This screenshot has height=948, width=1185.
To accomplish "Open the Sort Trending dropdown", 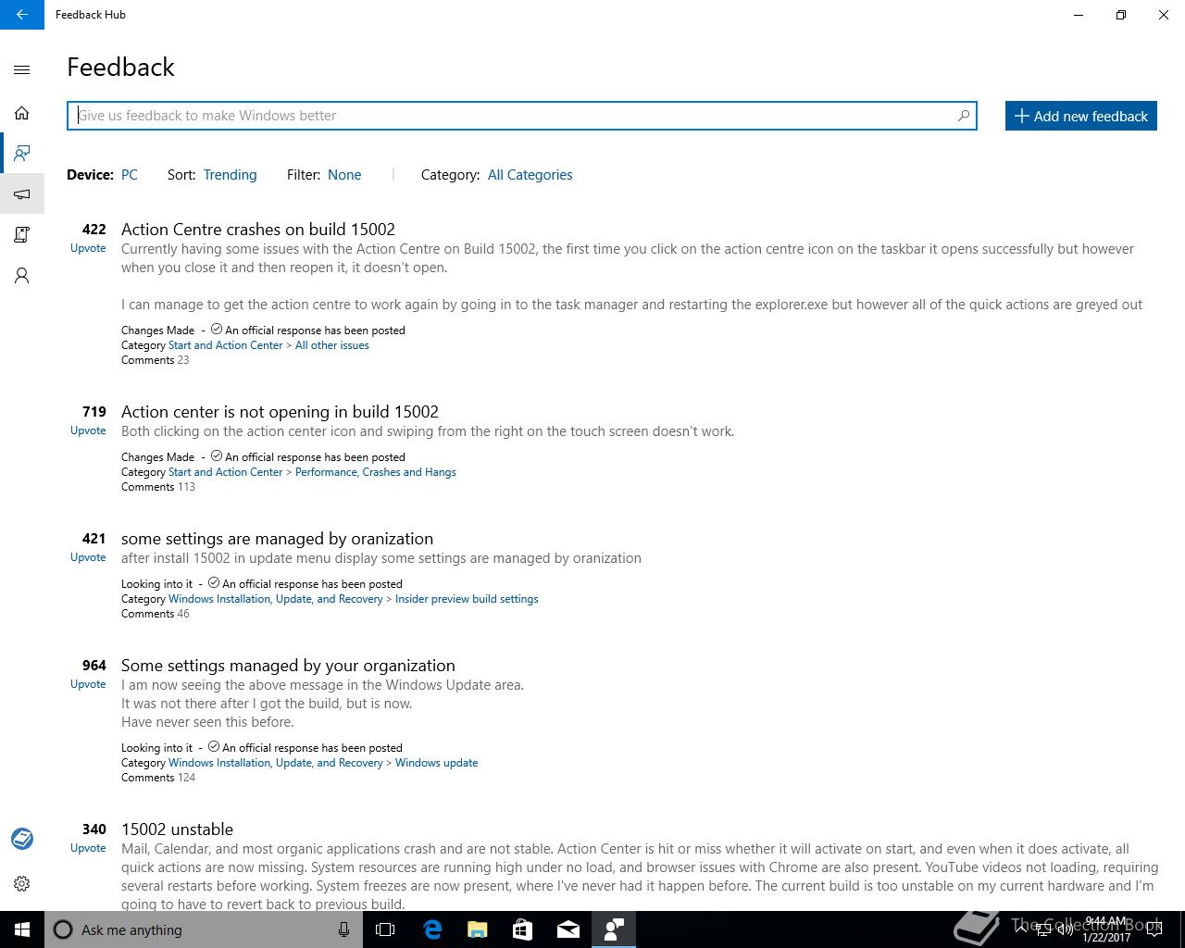I will click(230, 175).
